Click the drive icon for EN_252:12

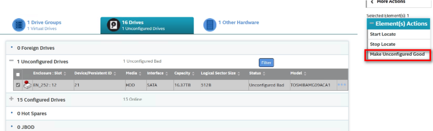[x=27, y=85]
